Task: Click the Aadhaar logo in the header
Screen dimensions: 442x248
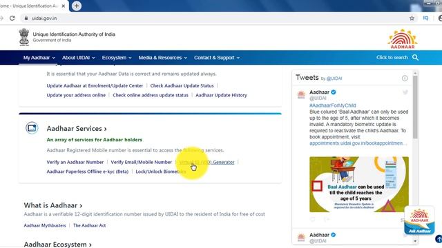Action: [402, 39]
